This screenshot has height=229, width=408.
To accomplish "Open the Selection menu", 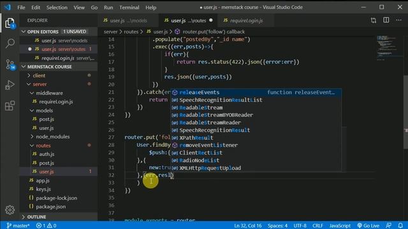I will tap(57, 7).
